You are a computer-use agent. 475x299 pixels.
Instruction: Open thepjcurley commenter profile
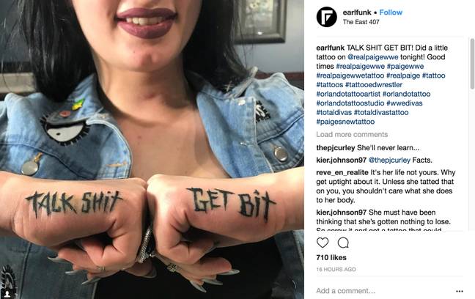click(x=335, y=148)
